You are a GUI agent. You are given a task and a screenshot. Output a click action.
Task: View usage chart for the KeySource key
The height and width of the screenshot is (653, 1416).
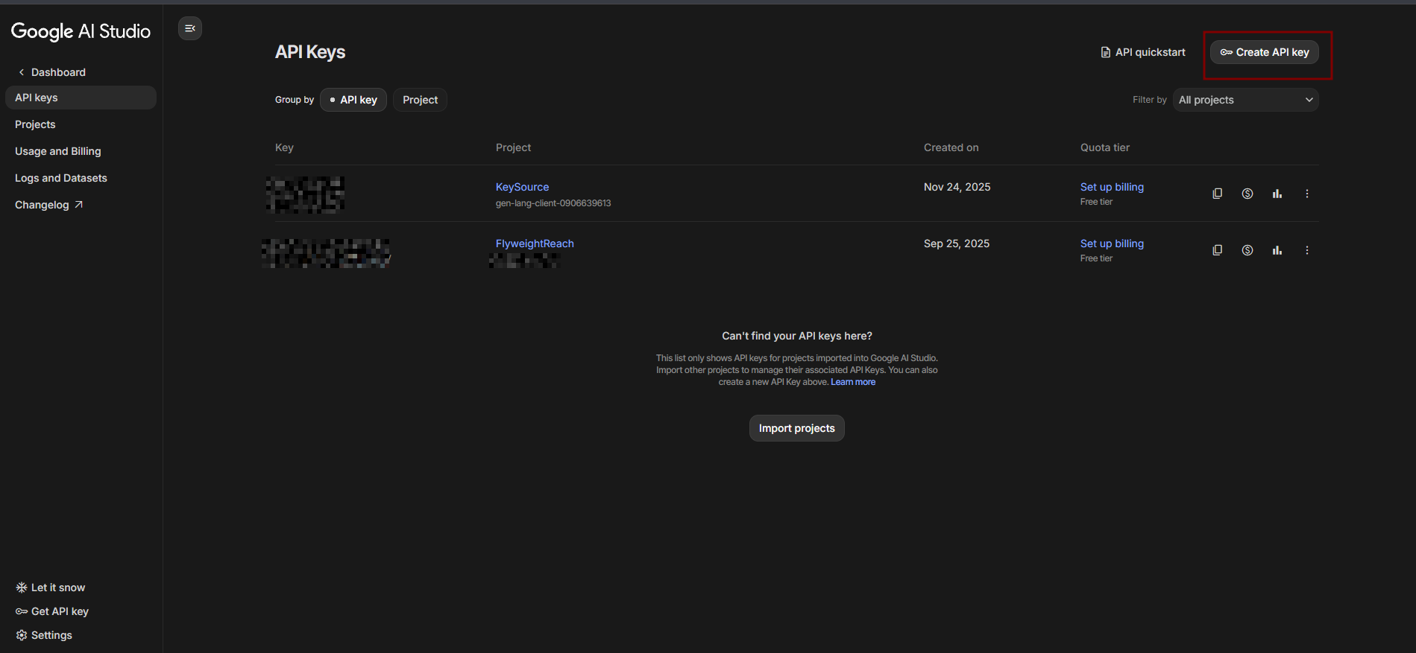1277,194
